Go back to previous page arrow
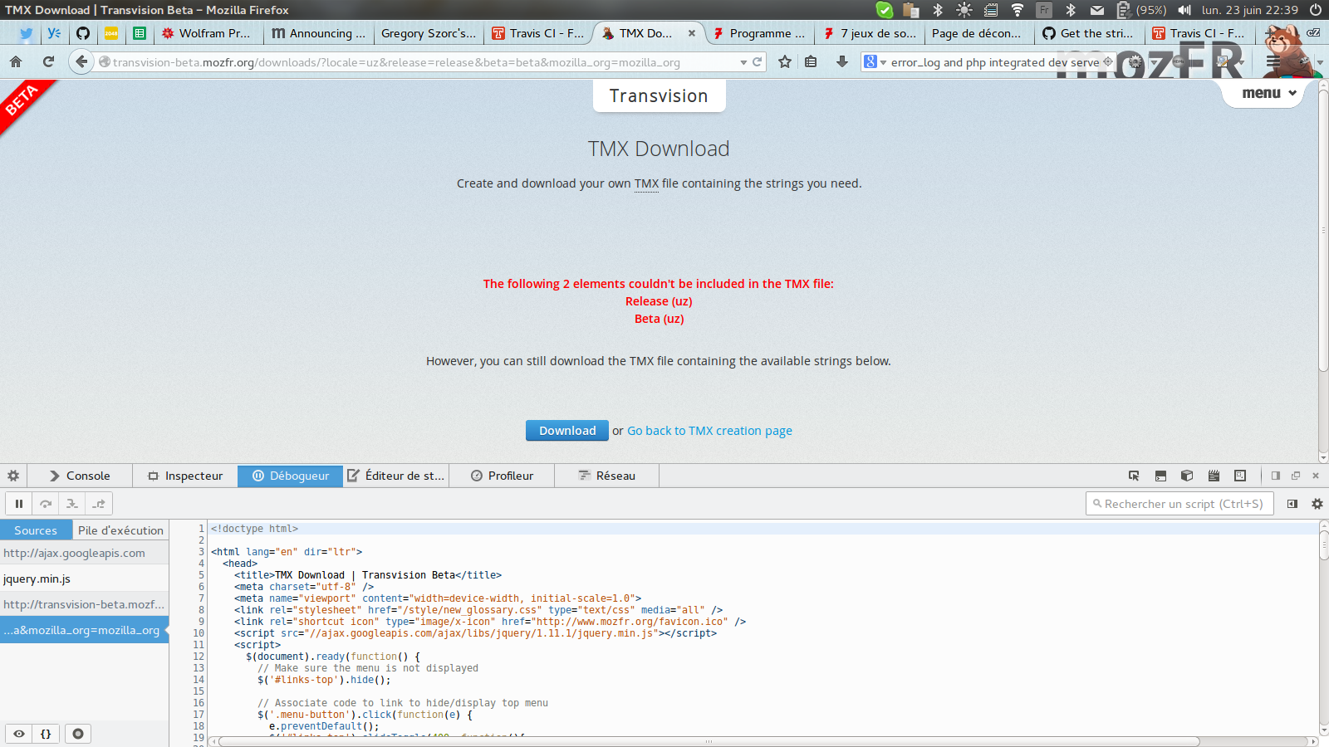Image resolution: width=1329 pixels, height=747 pixels. pos(81,62)
